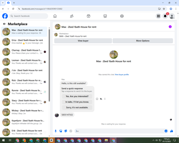The height and width of the screenshot is (143, 179).
Task: Go to Home feed icon
Action: (x=55, y=16)
